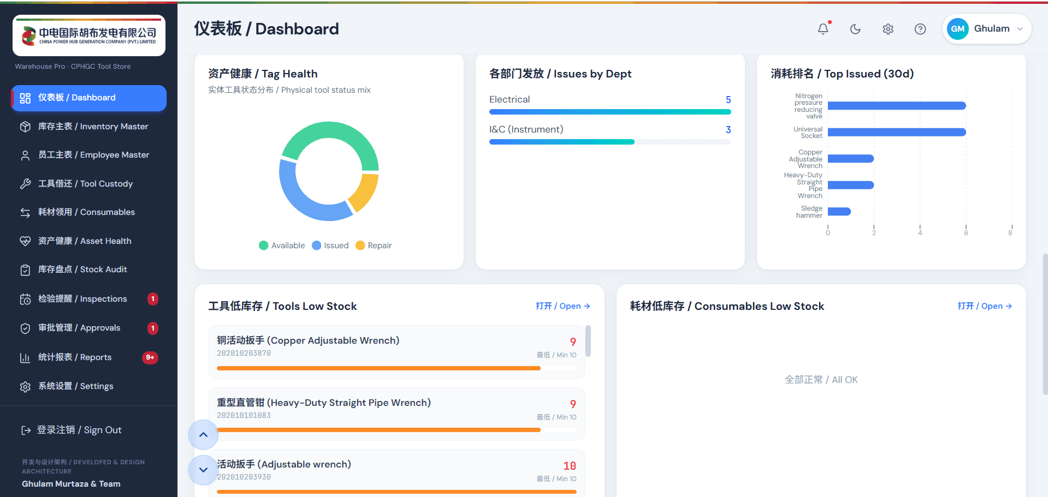Click the round up-chevron button

click(x=203, y=435)
